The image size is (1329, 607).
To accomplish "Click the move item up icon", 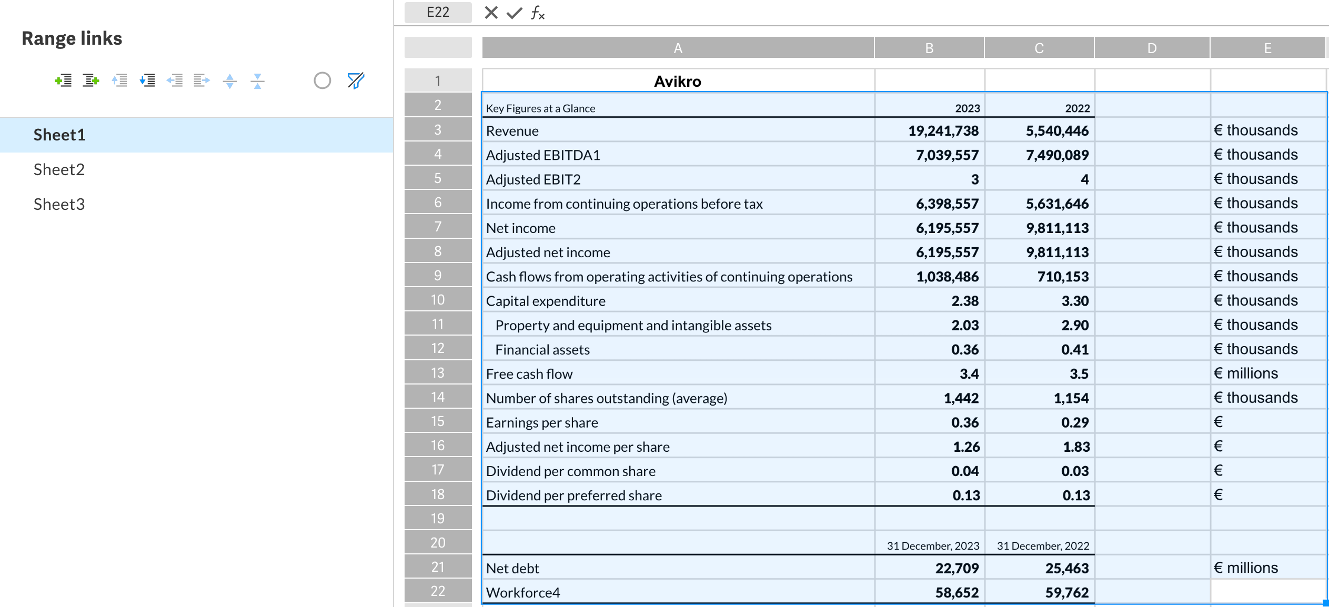I will click(119, 80).
